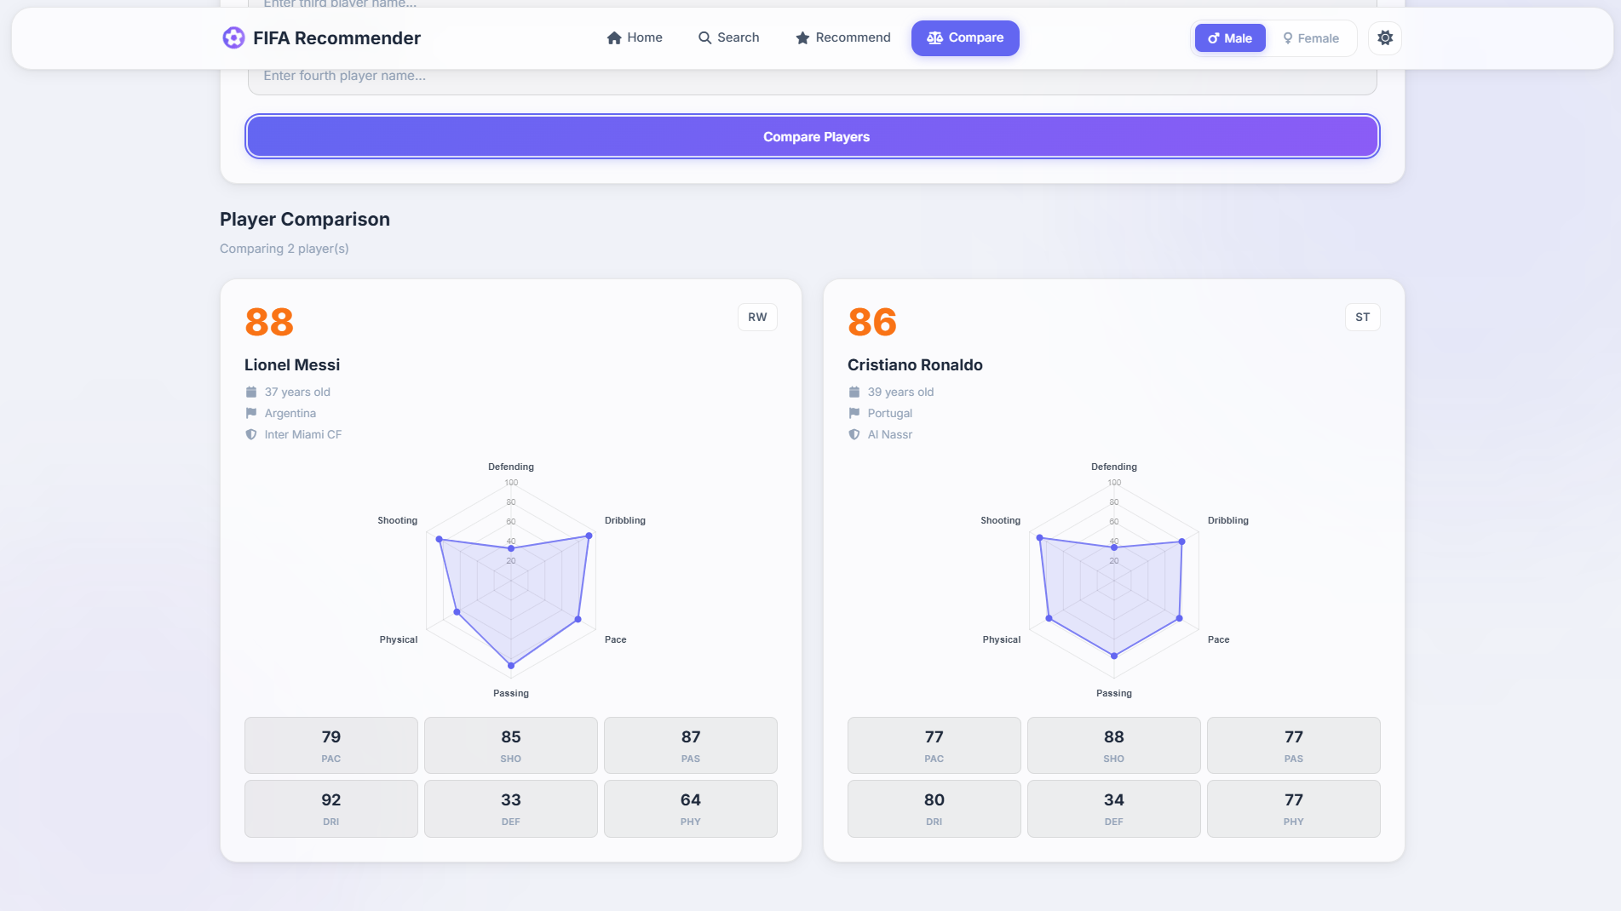Toggle the dark mode theme icon
Viewport: 1621px width, 911px height.
pos(1385,38)
